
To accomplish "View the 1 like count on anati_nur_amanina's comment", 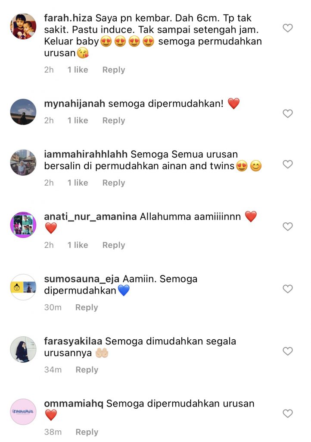I will [x=78, y=245].
